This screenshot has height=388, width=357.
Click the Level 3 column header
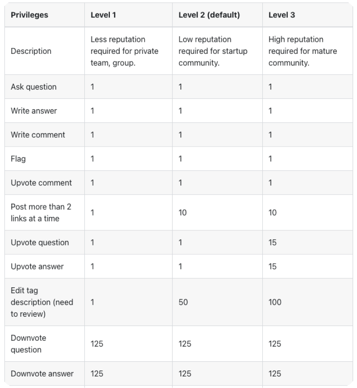tap(282, 15)
